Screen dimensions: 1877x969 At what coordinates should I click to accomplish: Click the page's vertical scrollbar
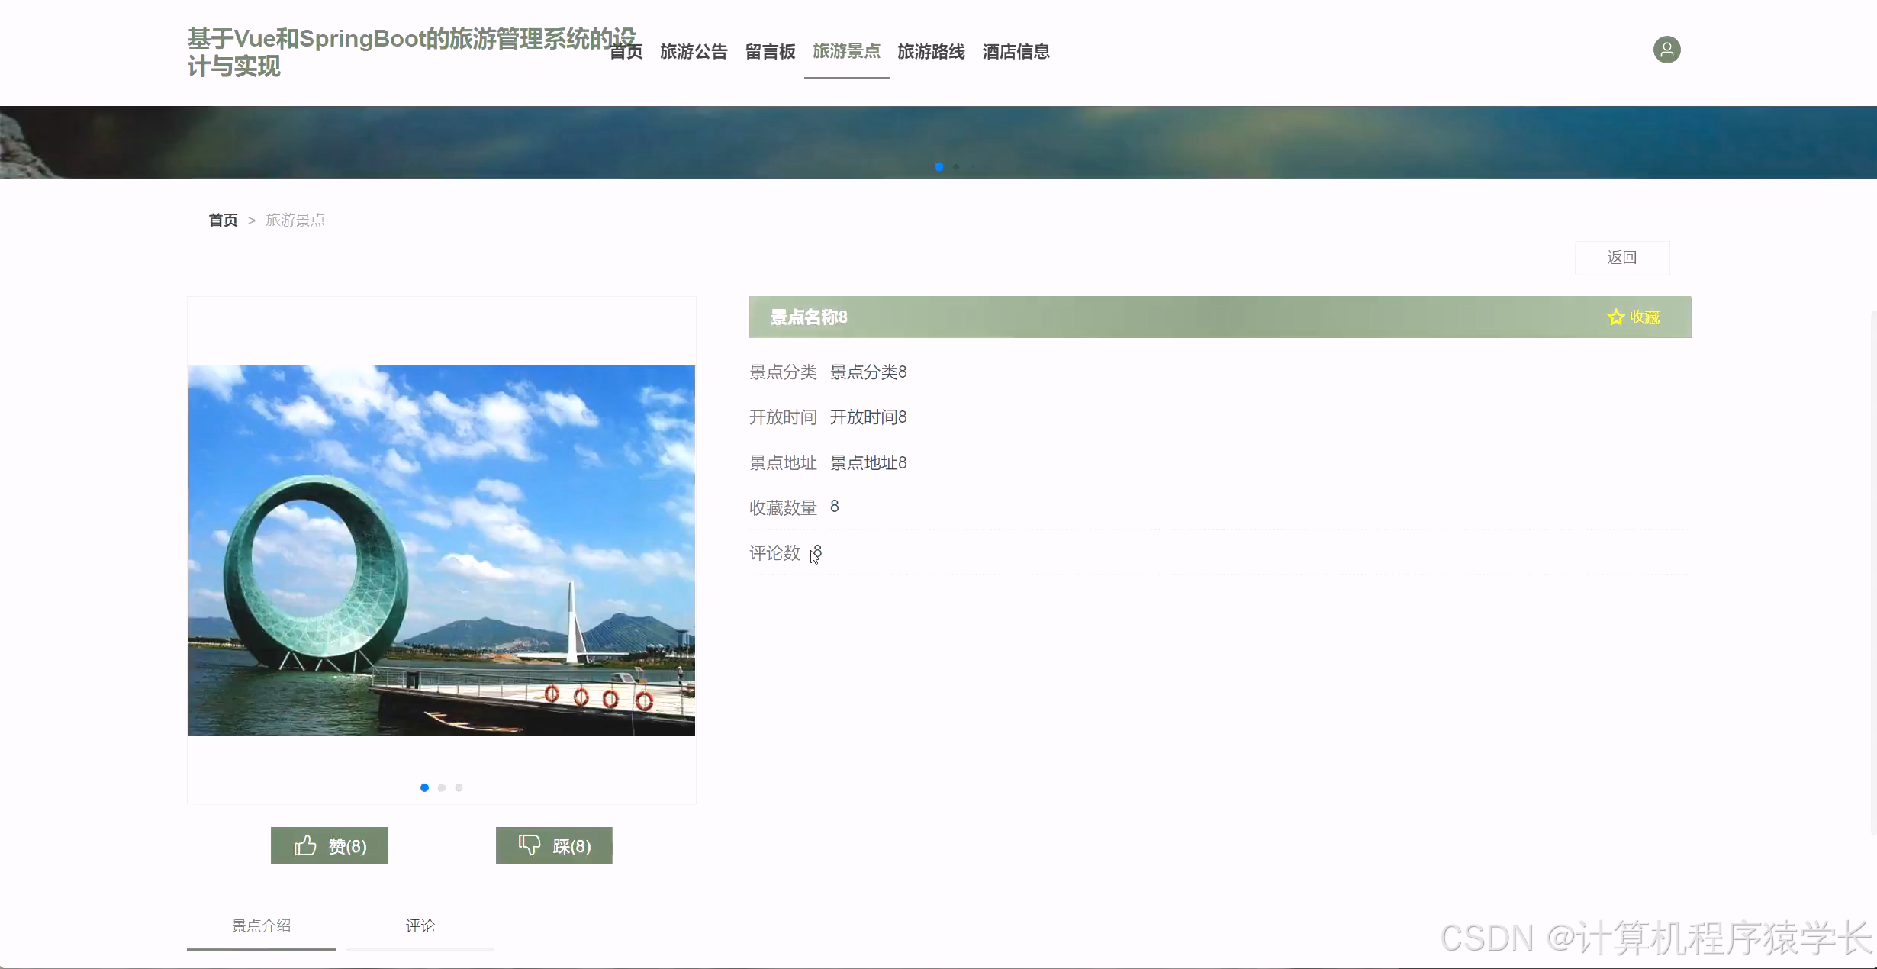coord(1873,572)
